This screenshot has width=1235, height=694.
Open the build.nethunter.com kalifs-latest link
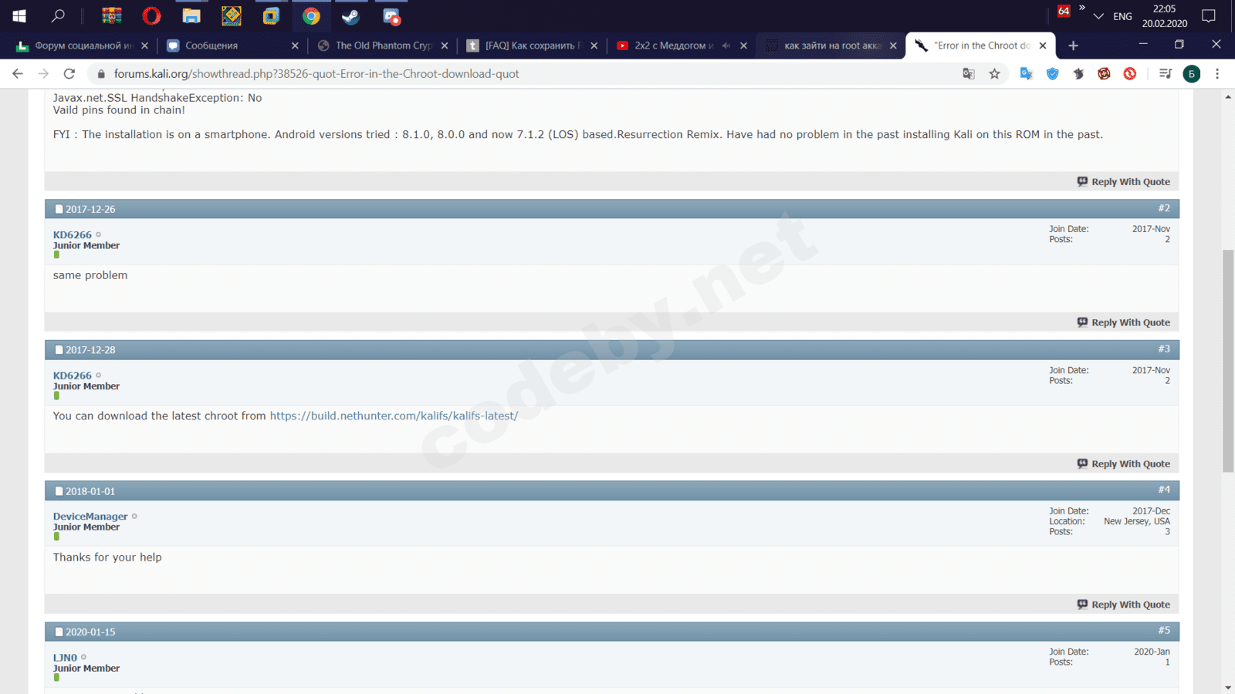coord(394,416)
